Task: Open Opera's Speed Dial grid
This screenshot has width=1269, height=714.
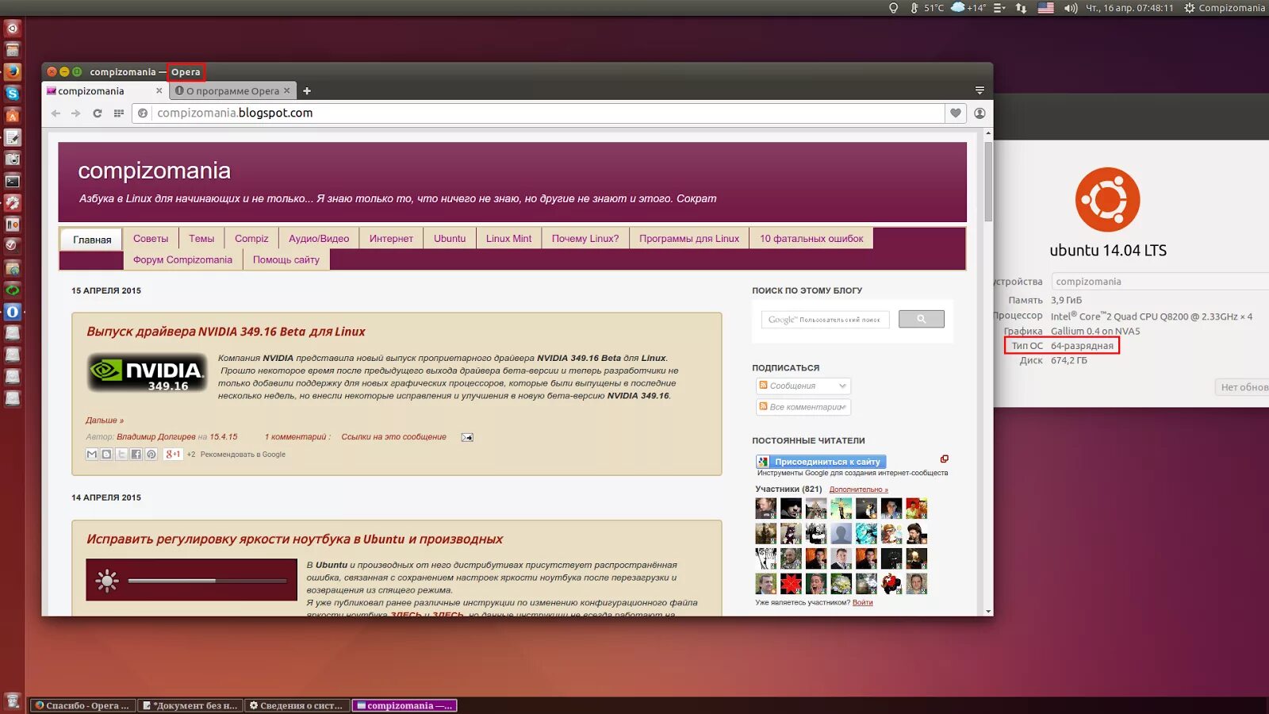Action: tap(119, 113)
